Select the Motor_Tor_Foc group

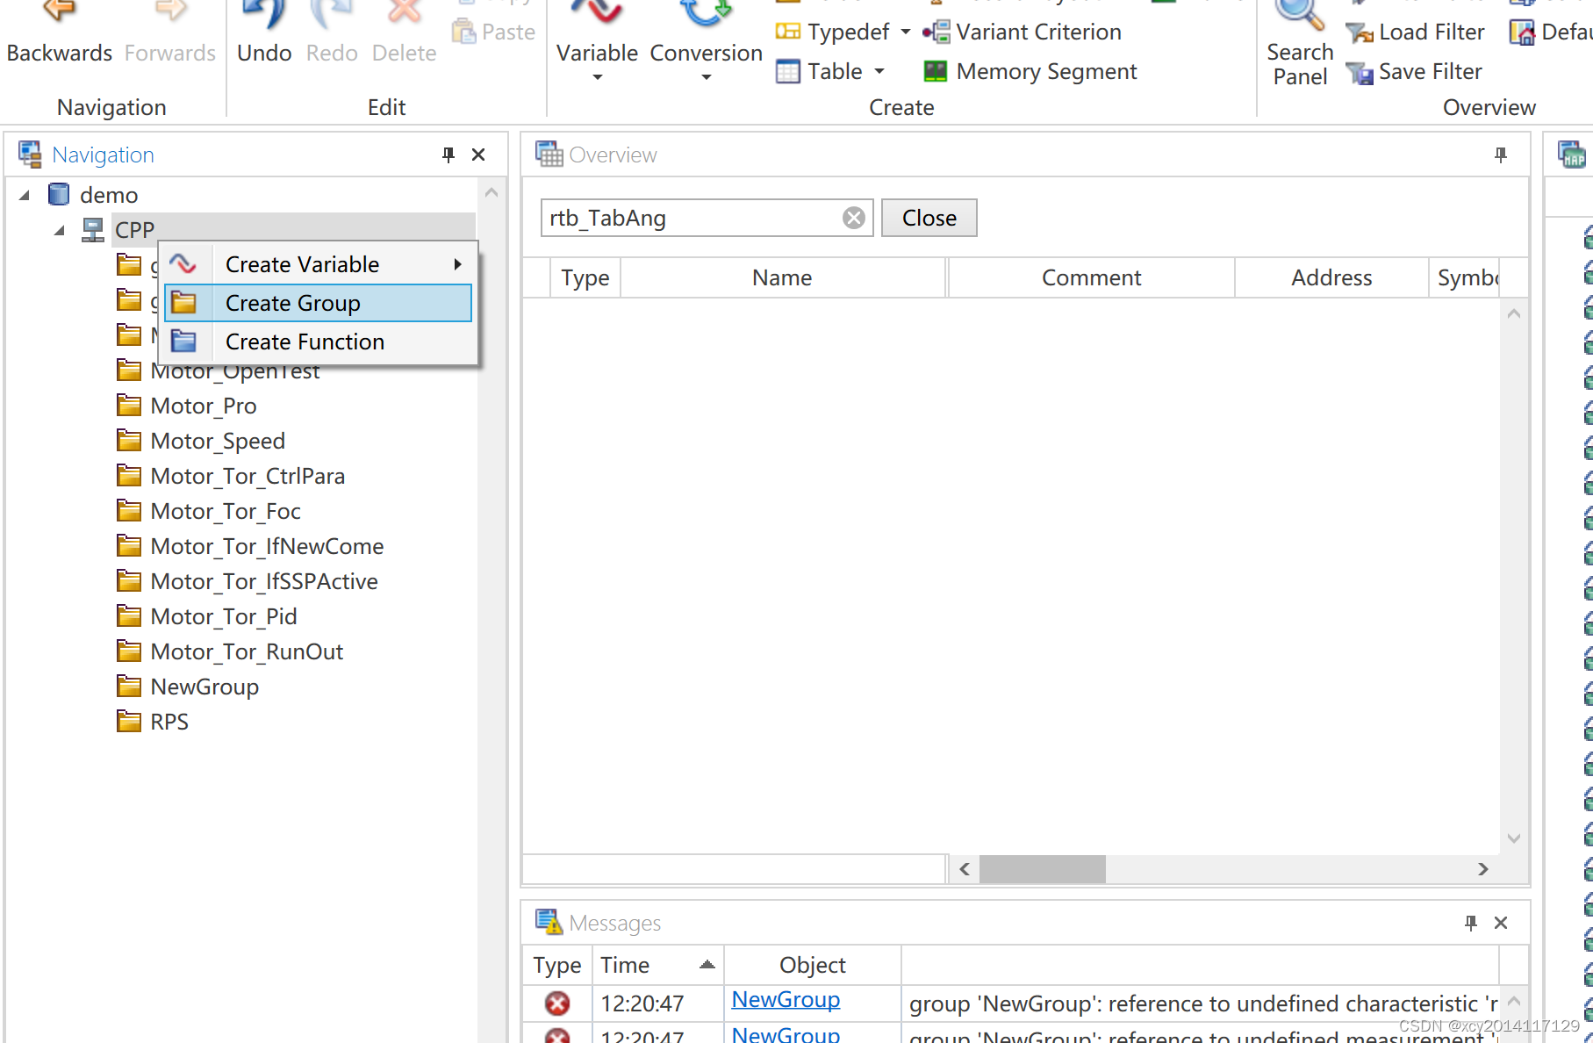tap(226, 511)
